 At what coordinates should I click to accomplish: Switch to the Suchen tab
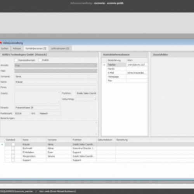[5, 48]
